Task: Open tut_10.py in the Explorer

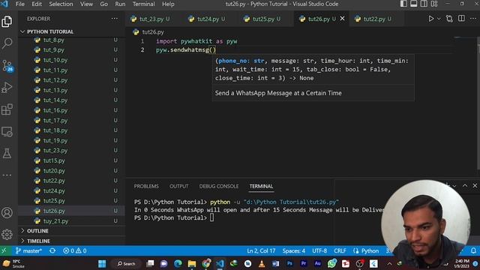Action: point(72,60)
